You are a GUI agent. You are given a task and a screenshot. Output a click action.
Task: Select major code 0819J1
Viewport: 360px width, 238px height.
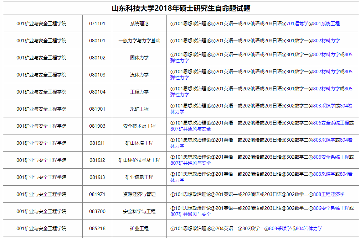click(97, 143)
